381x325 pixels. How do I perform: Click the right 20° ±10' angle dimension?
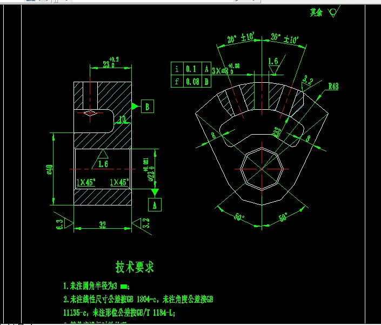pos(285,38)
